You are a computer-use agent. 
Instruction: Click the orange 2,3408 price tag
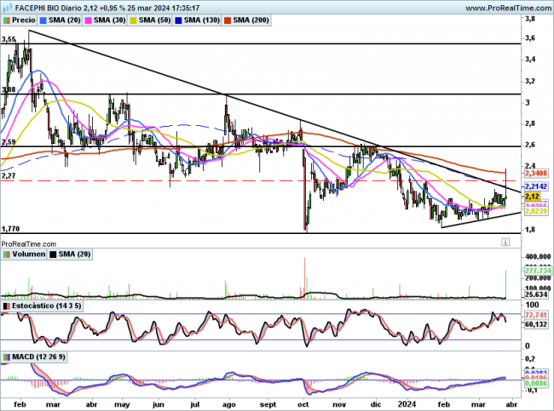[x=534, y=174]
